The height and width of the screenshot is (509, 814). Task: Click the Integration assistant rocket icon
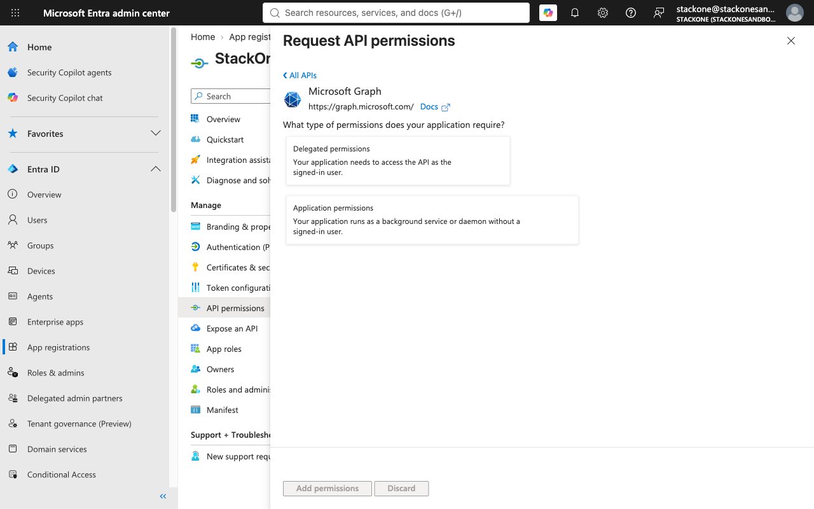click(195, 160)
